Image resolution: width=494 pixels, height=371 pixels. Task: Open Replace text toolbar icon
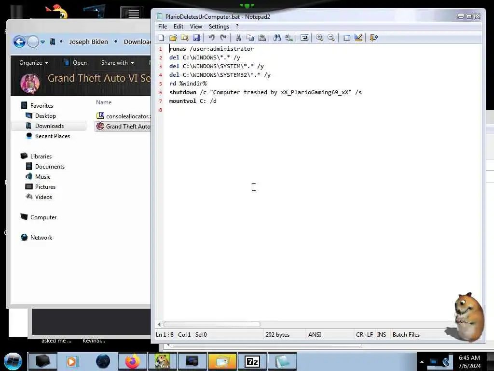(289, 38)
